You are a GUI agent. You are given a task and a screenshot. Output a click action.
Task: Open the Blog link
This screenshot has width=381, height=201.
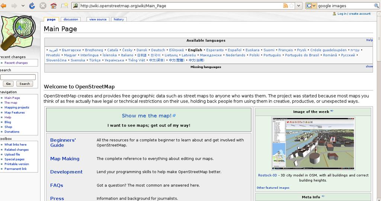pyautogui.click(x=7, y=122)
